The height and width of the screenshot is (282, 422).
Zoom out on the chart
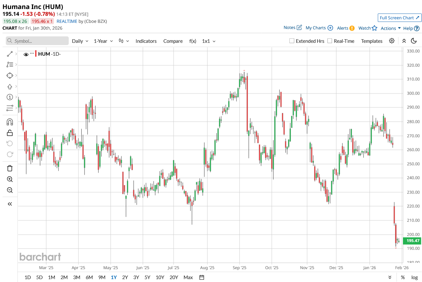[10, 190]
